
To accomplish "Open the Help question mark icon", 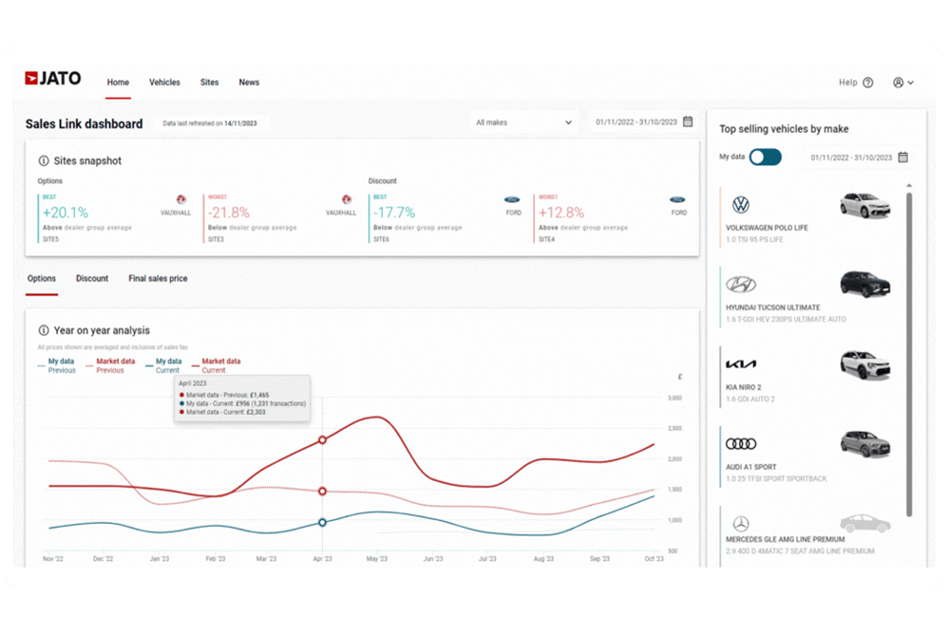I will click(867, 83).
